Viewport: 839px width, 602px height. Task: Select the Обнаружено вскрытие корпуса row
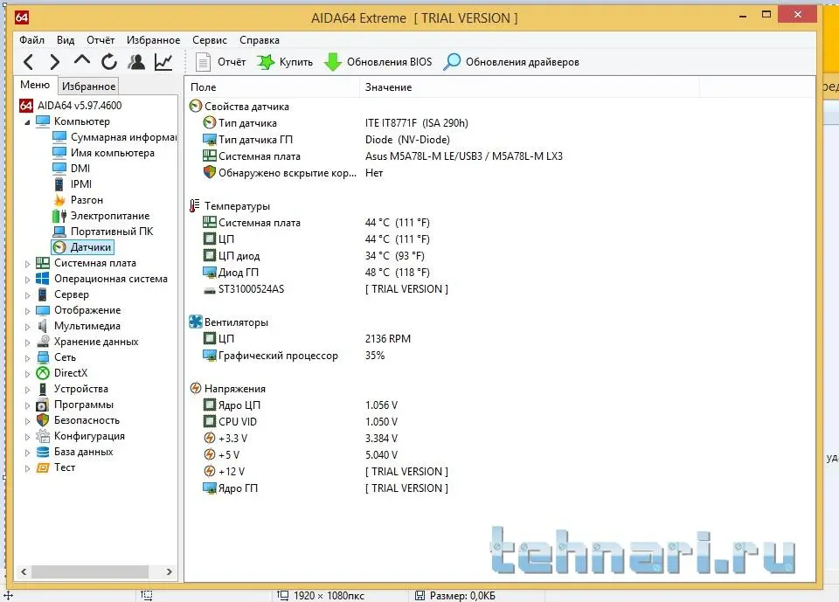pos(500,173)
